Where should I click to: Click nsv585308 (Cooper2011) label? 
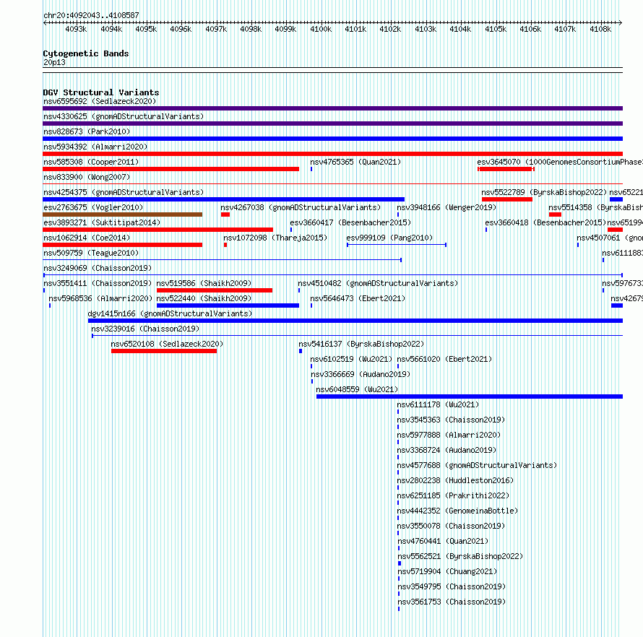point(91,162)
